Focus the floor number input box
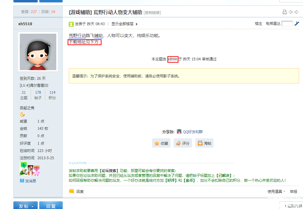The height and width of the screenshot is (209, 303). (x=287, y=24)
